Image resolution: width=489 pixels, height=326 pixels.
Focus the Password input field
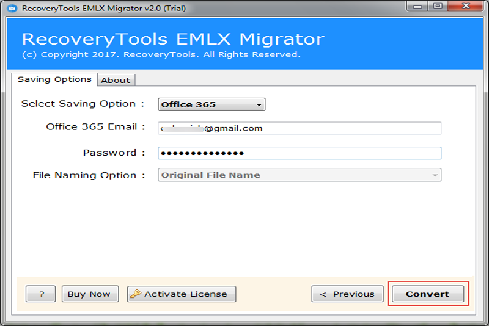click(300, 153)
